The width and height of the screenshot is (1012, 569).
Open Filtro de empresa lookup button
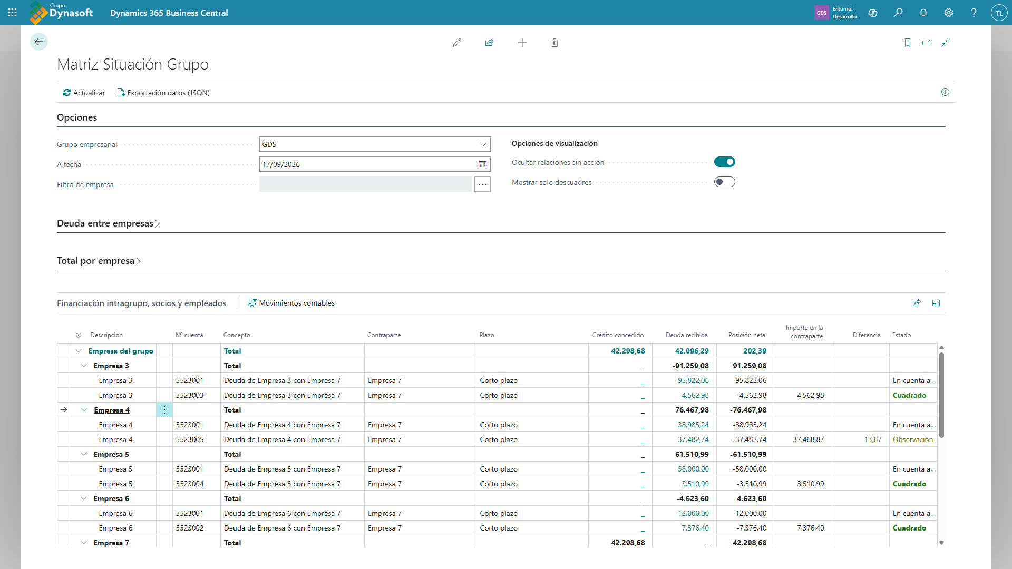[482, 184]
